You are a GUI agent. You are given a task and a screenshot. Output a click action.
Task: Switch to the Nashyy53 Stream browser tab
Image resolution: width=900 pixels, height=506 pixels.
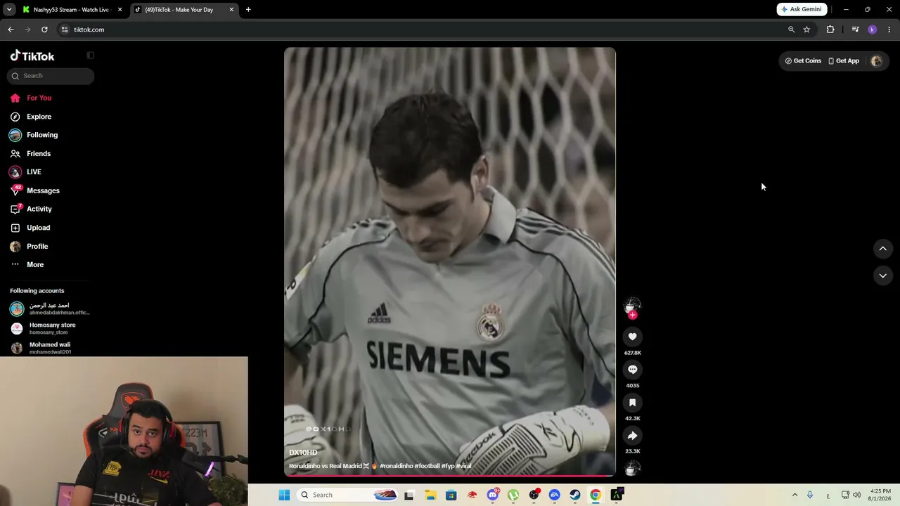(x=72, y=10)
